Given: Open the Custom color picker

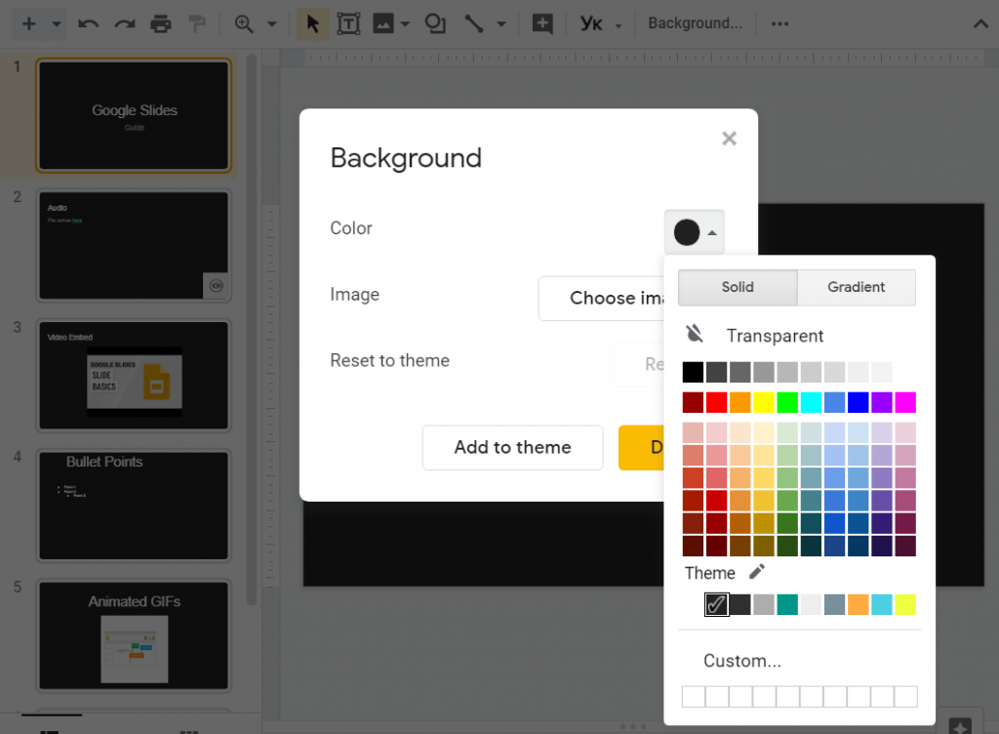Looking at the screenshot, I should pyautogui.click(x=741, y=661).
